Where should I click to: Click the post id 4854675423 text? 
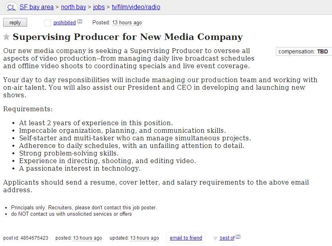click(x=26, y=238)
